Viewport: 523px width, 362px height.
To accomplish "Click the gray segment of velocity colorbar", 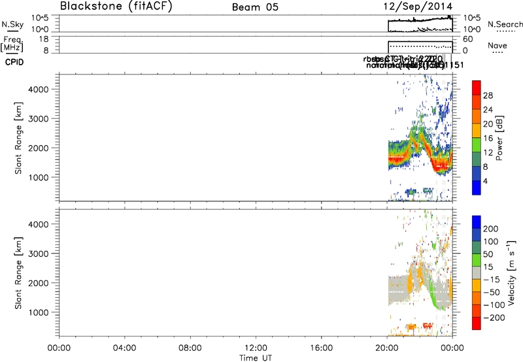I will click(x=477, y=273).
